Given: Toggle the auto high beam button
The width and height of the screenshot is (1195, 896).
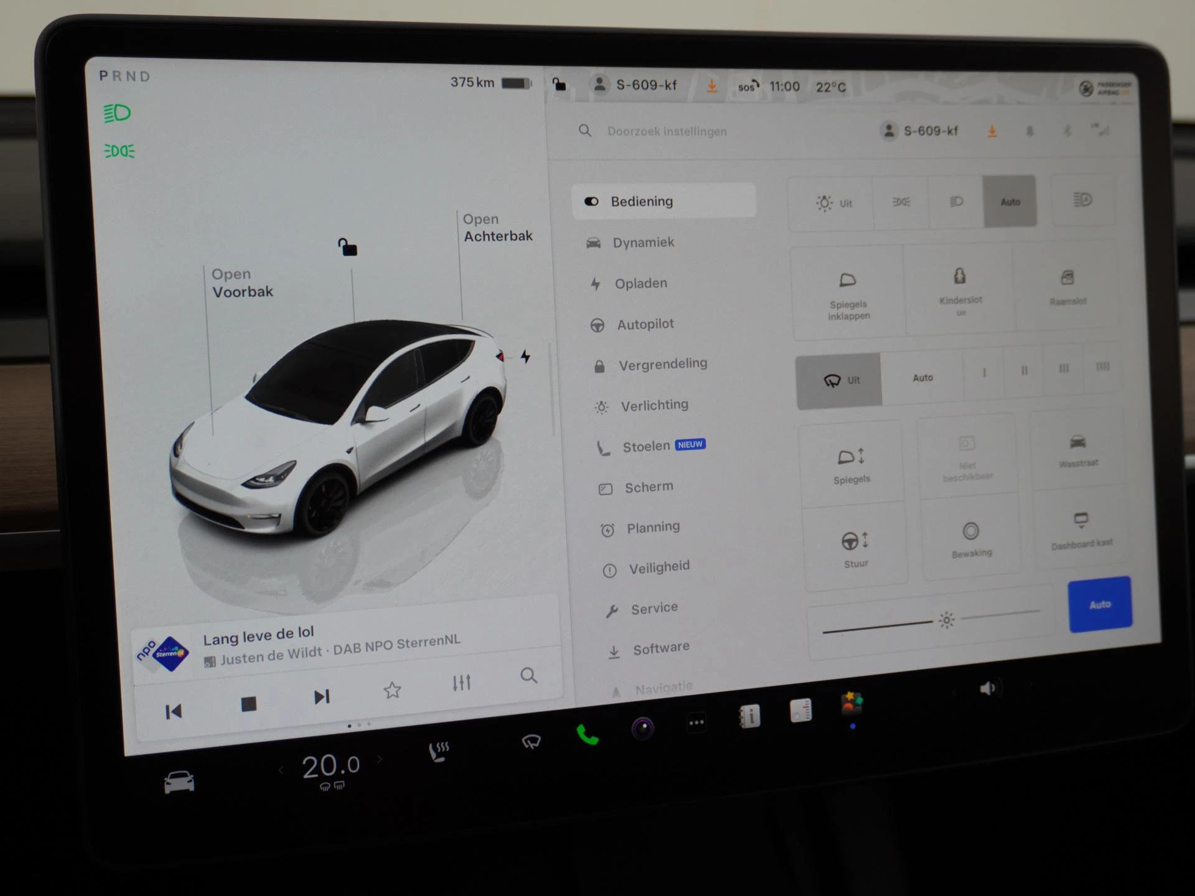Looking at the screenshot, I should [x=1082, y=200].
